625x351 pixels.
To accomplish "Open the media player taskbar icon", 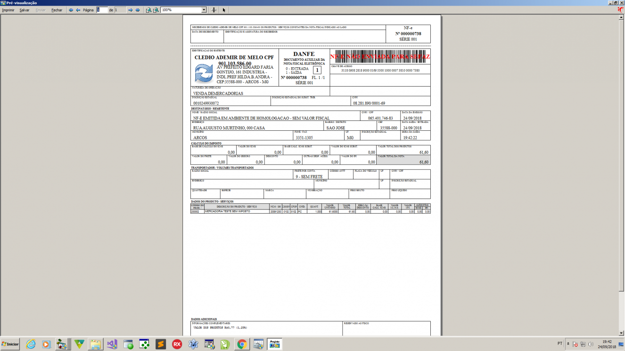I will click(46, 344).
